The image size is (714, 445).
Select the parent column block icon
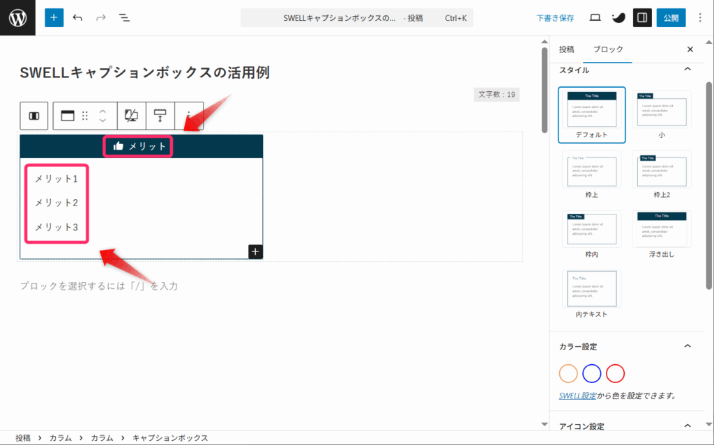(x=34, y=116)
